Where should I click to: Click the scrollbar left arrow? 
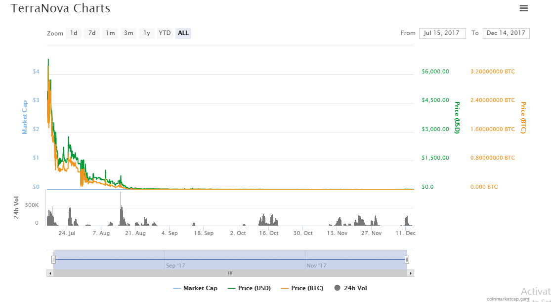click(x=49, y=273)
